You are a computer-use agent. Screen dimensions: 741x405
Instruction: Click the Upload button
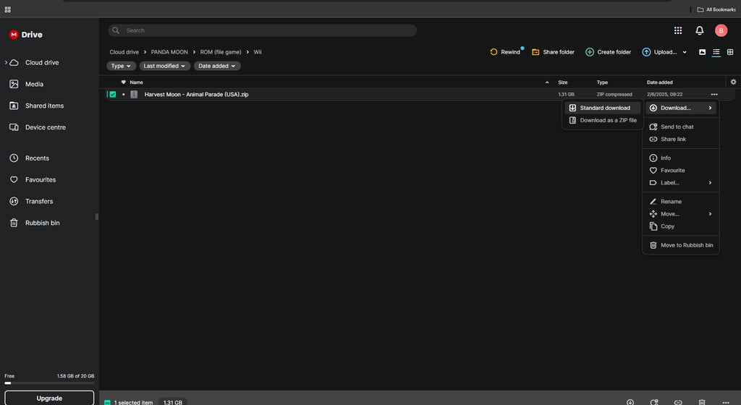pyautogui.click(x=659, y=52)
